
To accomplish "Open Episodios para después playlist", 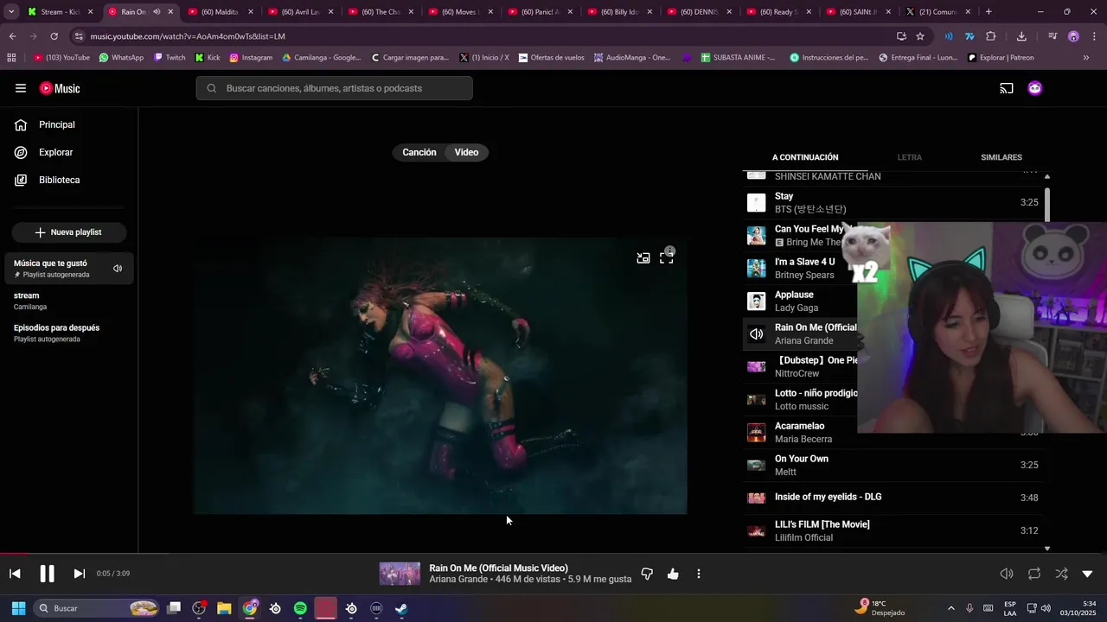I will click(69, 333).
